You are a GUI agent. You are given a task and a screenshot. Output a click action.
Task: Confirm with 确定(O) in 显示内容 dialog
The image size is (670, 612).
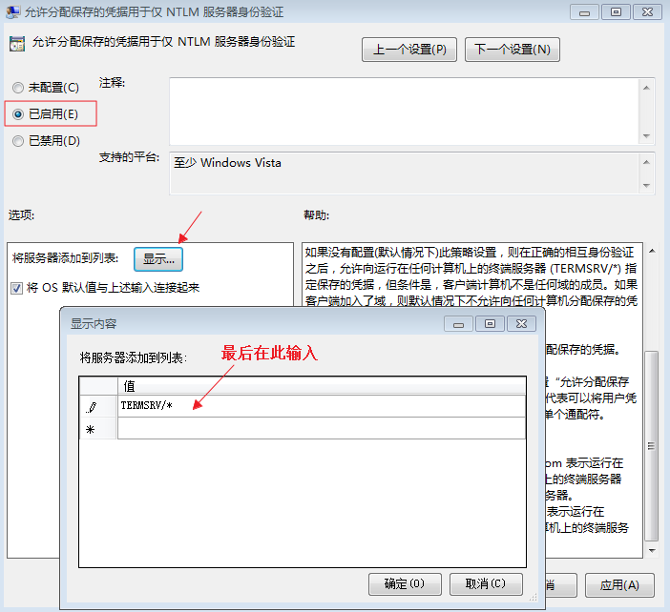click(x=404, y=583)
